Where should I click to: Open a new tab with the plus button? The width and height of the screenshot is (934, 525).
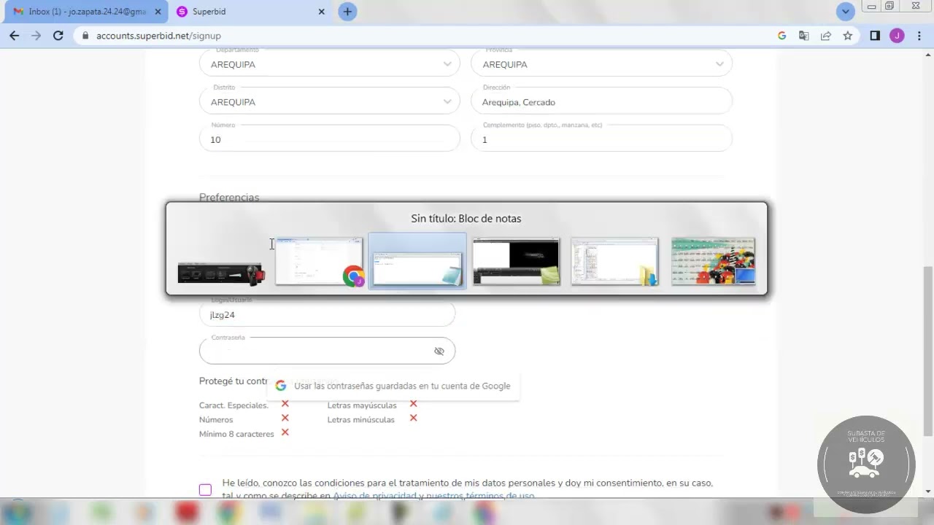[x=348, y=12]
